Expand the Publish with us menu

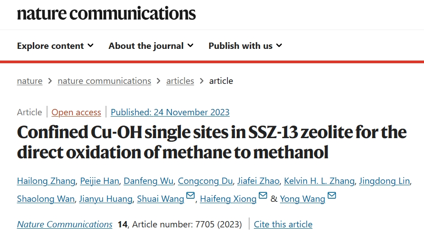click(x=245, y=46)
